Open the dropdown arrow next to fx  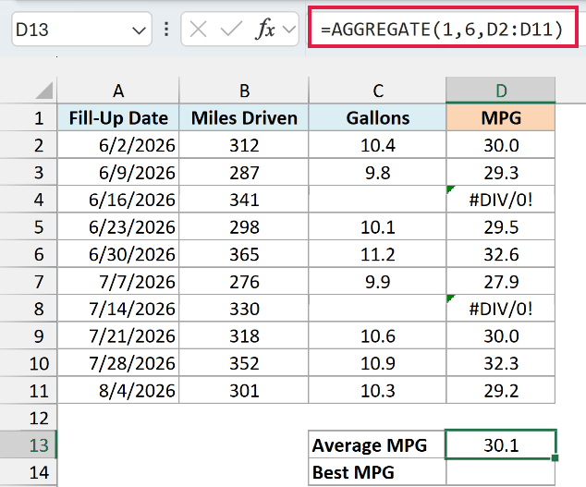[x=289, y=30]
